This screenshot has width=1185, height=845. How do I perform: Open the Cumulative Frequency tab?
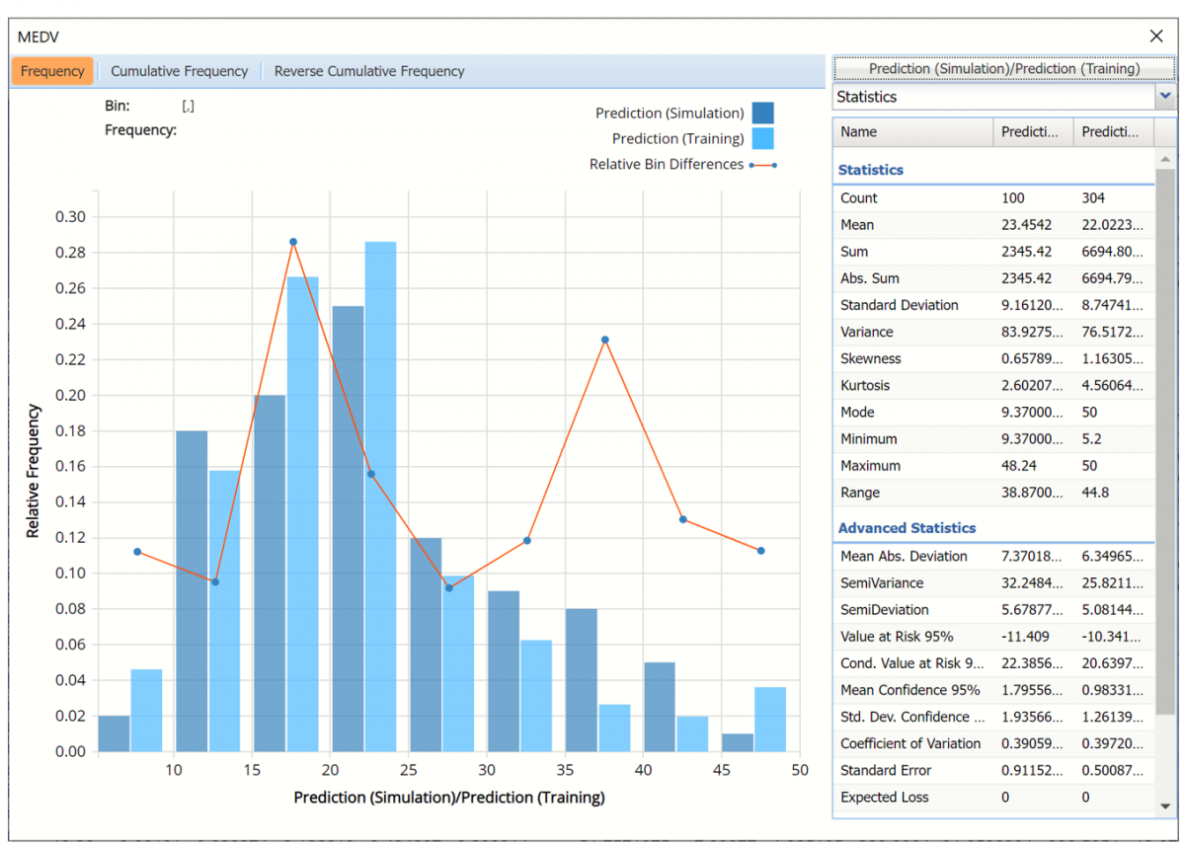point(179,71)
